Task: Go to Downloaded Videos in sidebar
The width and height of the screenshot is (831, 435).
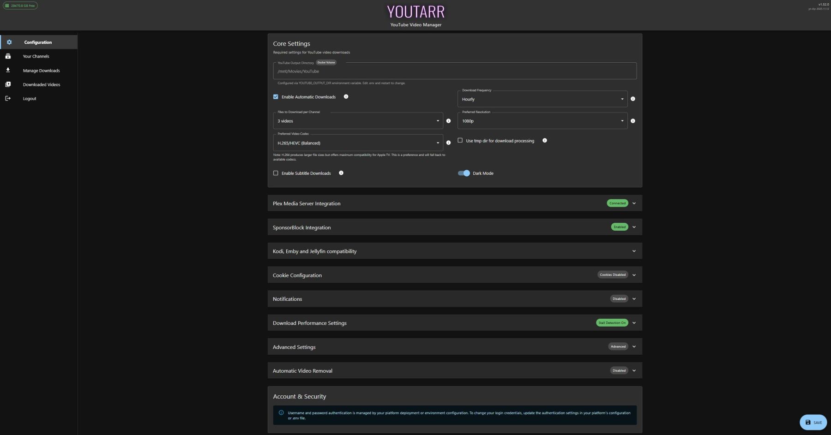Action: [x=42, y=84]
